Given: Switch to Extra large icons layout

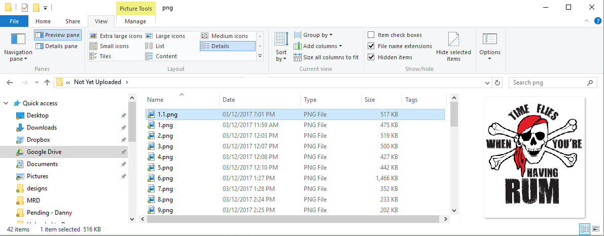Looking at the screenshot, I should (x=116, y=36).
